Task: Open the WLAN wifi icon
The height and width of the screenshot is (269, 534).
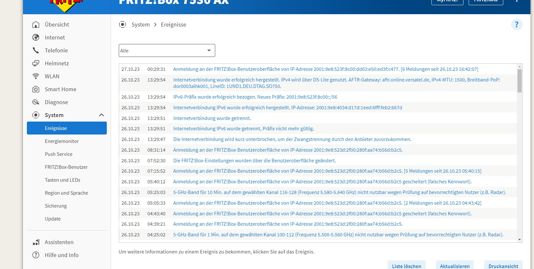Action: click(36, 76)
